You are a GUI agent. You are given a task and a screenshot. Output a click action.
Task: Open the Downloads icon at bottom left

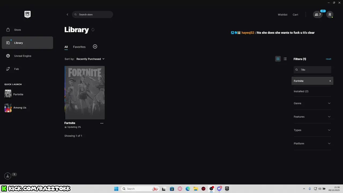click(x=8, y=176)
